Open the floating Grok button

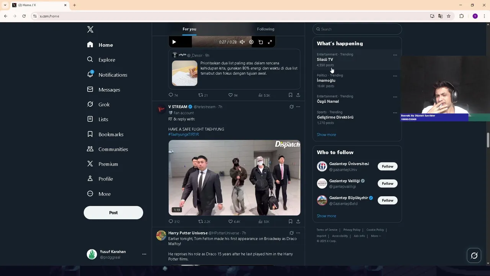tap(474, 256)
